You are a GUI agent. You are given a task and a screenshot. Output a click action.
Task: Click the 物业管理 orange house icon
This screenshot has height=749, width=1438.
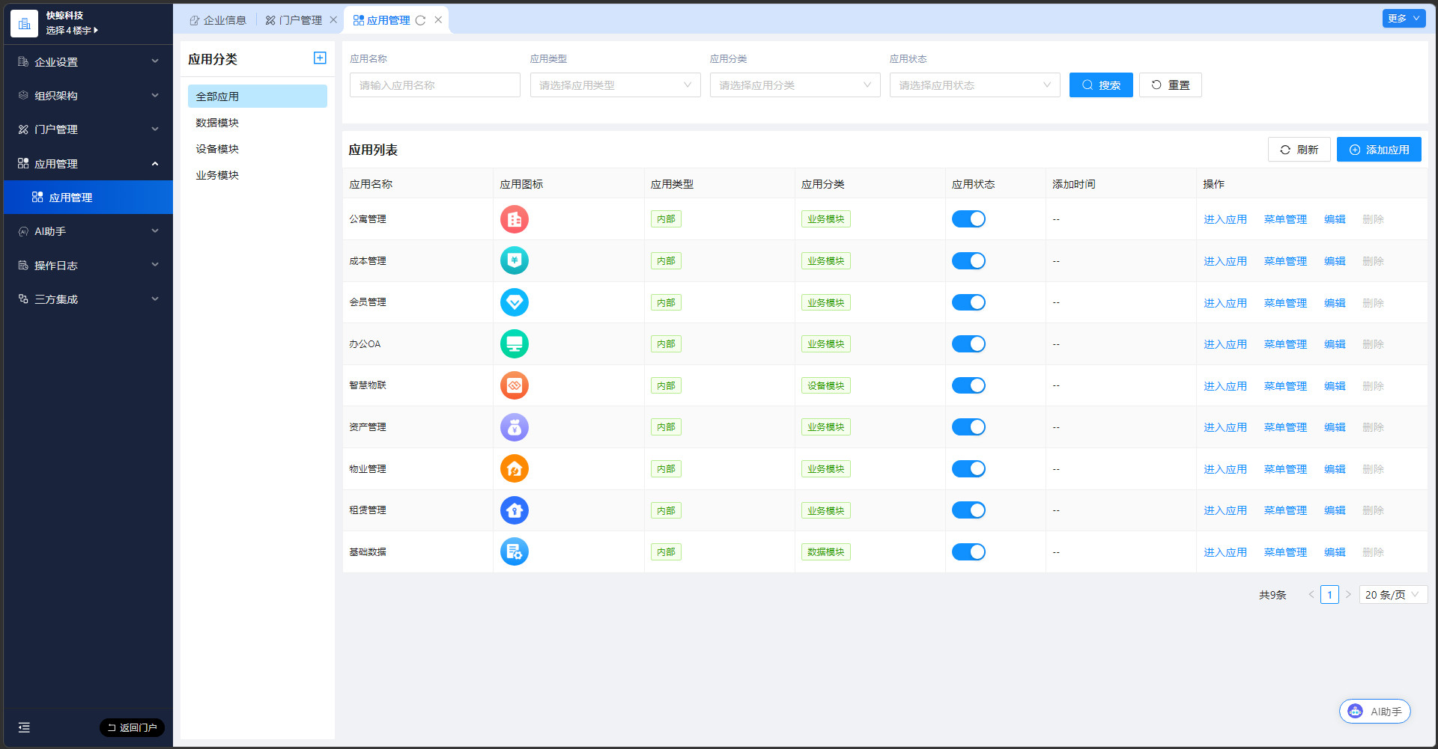514,469
